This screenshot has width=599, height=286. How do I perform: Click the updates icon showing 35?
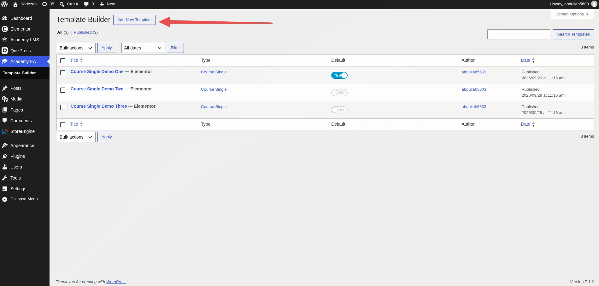44,4
